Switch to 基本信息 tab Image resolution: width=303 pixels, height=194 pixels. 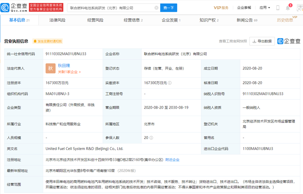(x=19, y=20)
